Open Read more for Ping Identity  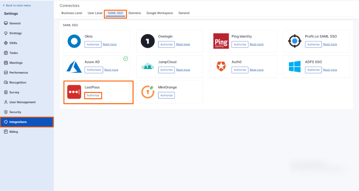pos(257,44)
